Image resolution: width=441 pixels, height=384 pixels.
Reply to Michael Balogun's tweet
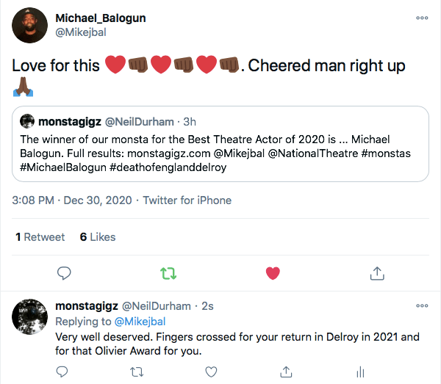click(x=64, y=273)
